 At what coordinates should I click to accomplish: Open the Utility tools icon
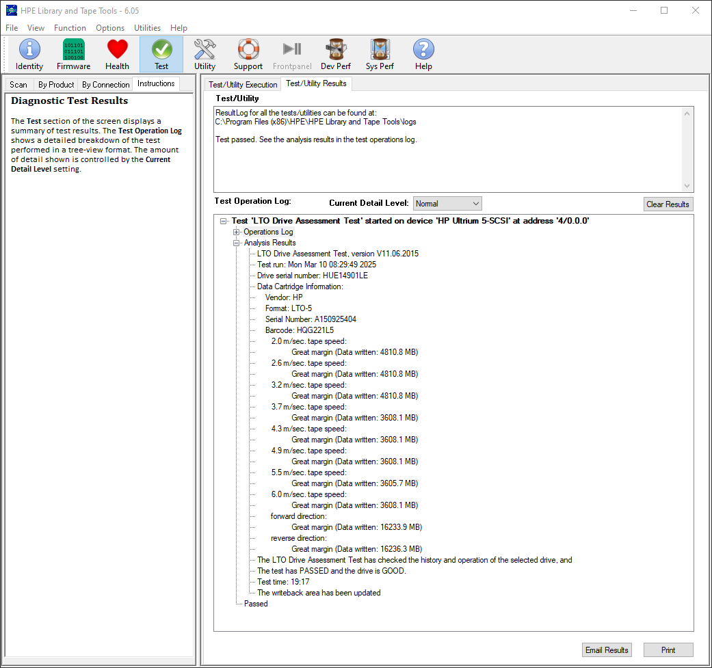click(x=205, y=55)
